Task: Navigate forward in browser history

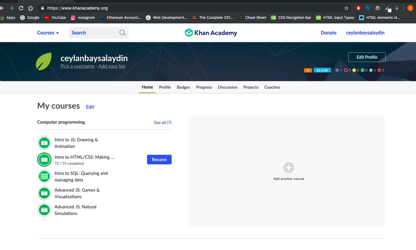Action: click(x=11, y=8)
